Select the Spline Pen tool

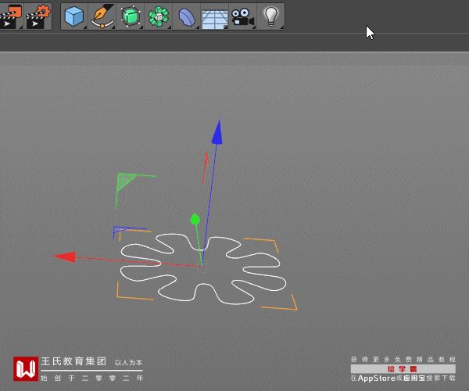102,16
